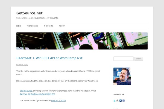Screen dimensions: 164x109
Task: Open the pic.twitter.com/iwyRKZm4V2 link
Action: pos(41,94)
